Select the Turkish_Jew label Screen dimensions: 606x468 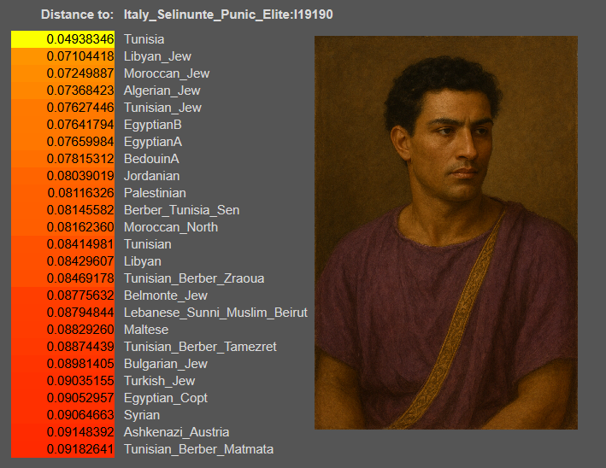tap(159, 381)
